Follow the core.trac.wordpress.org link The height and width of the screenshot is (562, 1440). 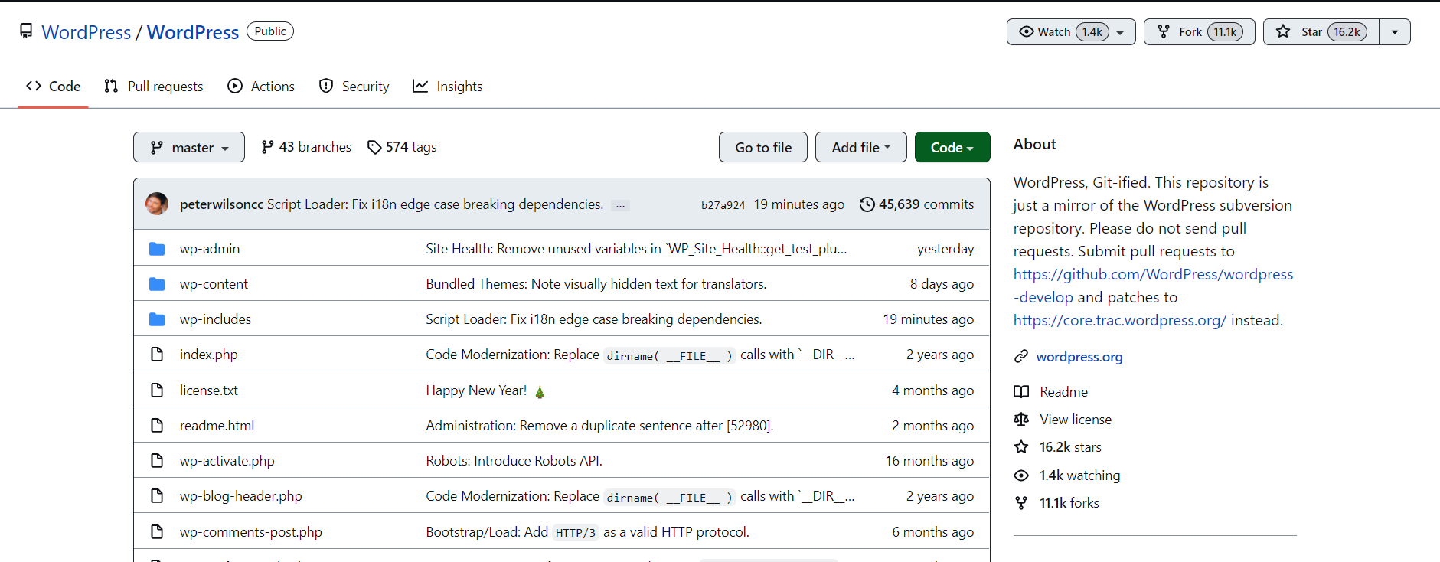tap(1120, 320)
